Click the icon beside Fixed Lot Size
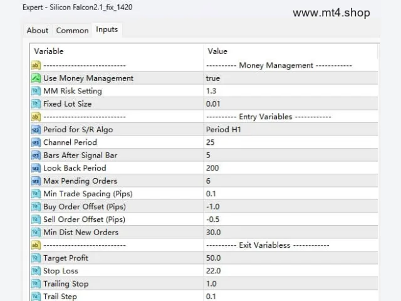401x301 pixels. (36, 103)
